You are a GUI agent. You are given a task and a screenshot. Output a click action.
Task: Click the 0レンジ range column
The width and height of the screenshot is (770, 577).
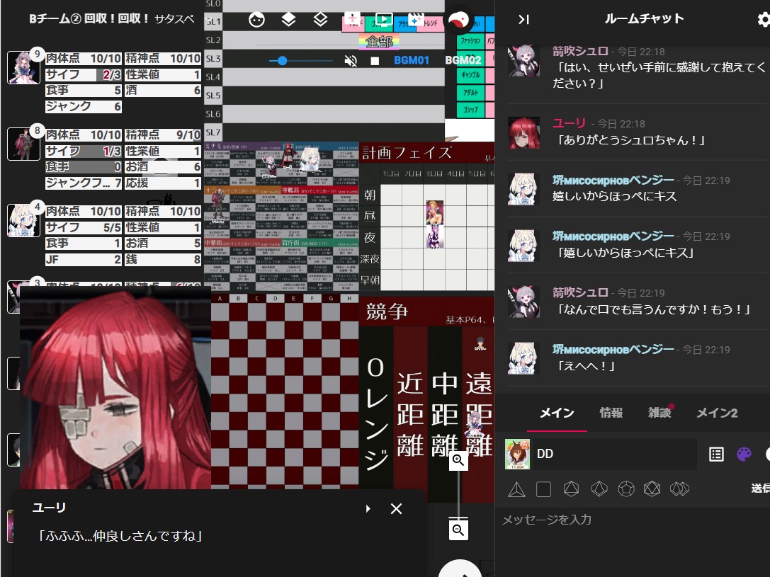click(376, 415)
